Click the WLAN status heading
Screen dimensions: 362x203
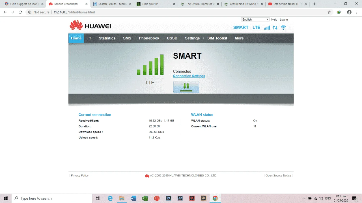tap(202, 115)
